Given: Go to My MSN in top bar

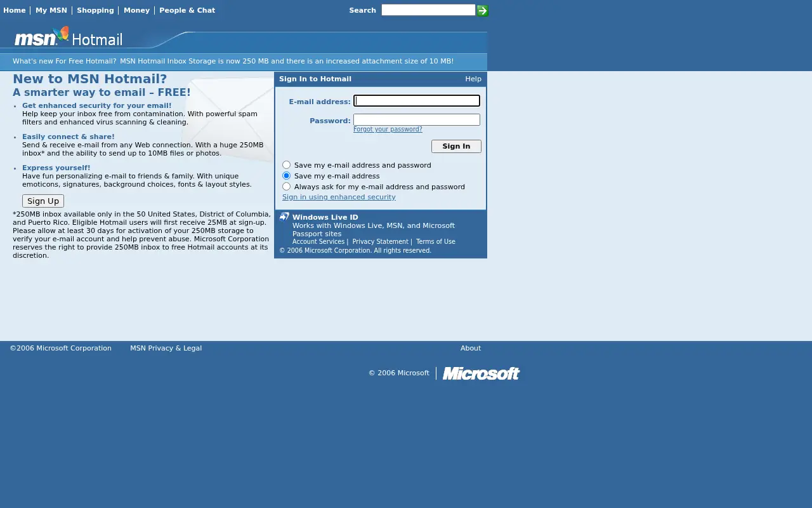Looking at the screenshot, I should pyautogui.click(x=51, y=10).
